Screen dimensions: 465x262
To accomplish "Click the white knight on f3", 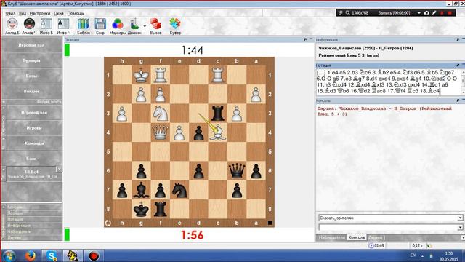I will [160, 114].
